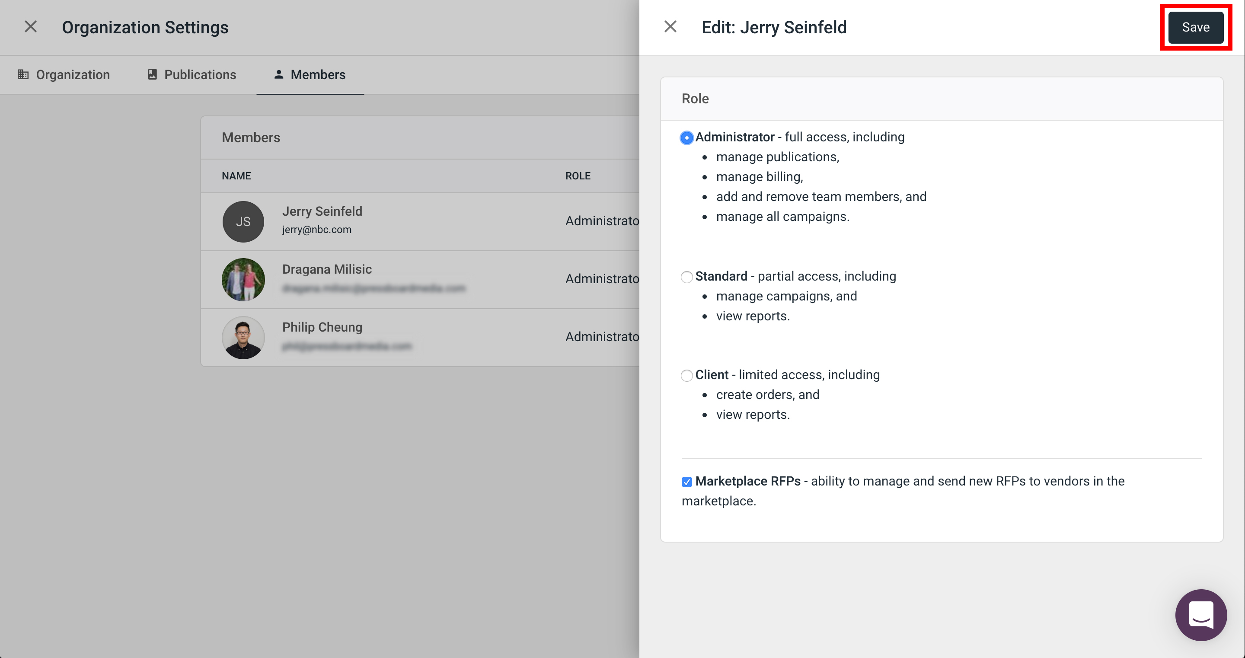Click the person icon beside Members
Image resolution: width=1245 pixels, height=658 pixels.
tap(278, 74)
